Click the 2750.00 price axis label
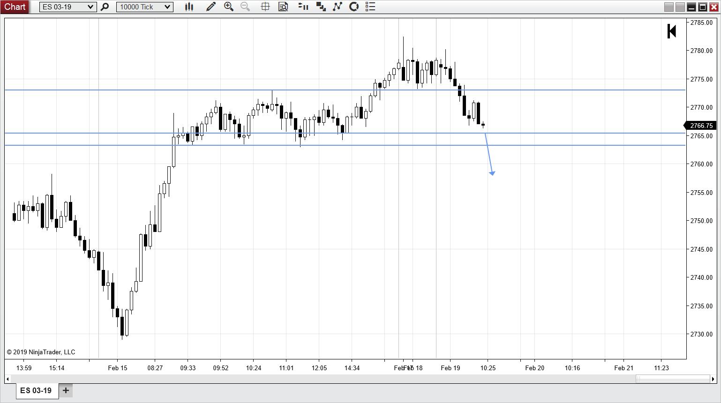721x403 pixels. (x=701, y=221)
